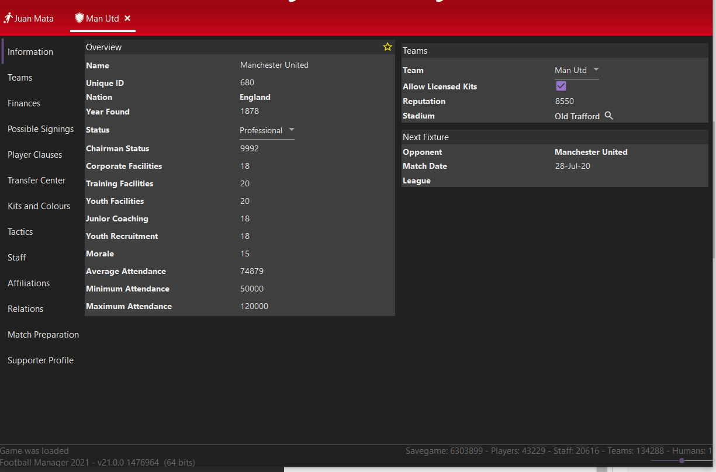Click the Teams panel header on right

(x=555, y=51)
